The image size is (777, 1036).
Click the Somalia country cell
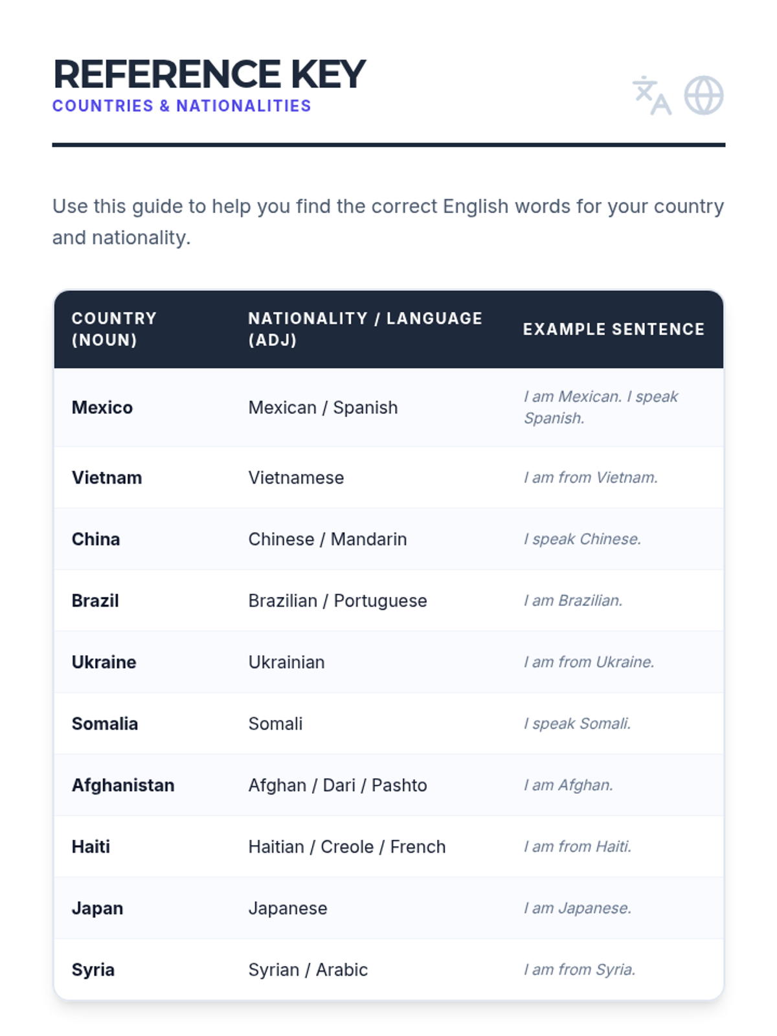(105, 724)
